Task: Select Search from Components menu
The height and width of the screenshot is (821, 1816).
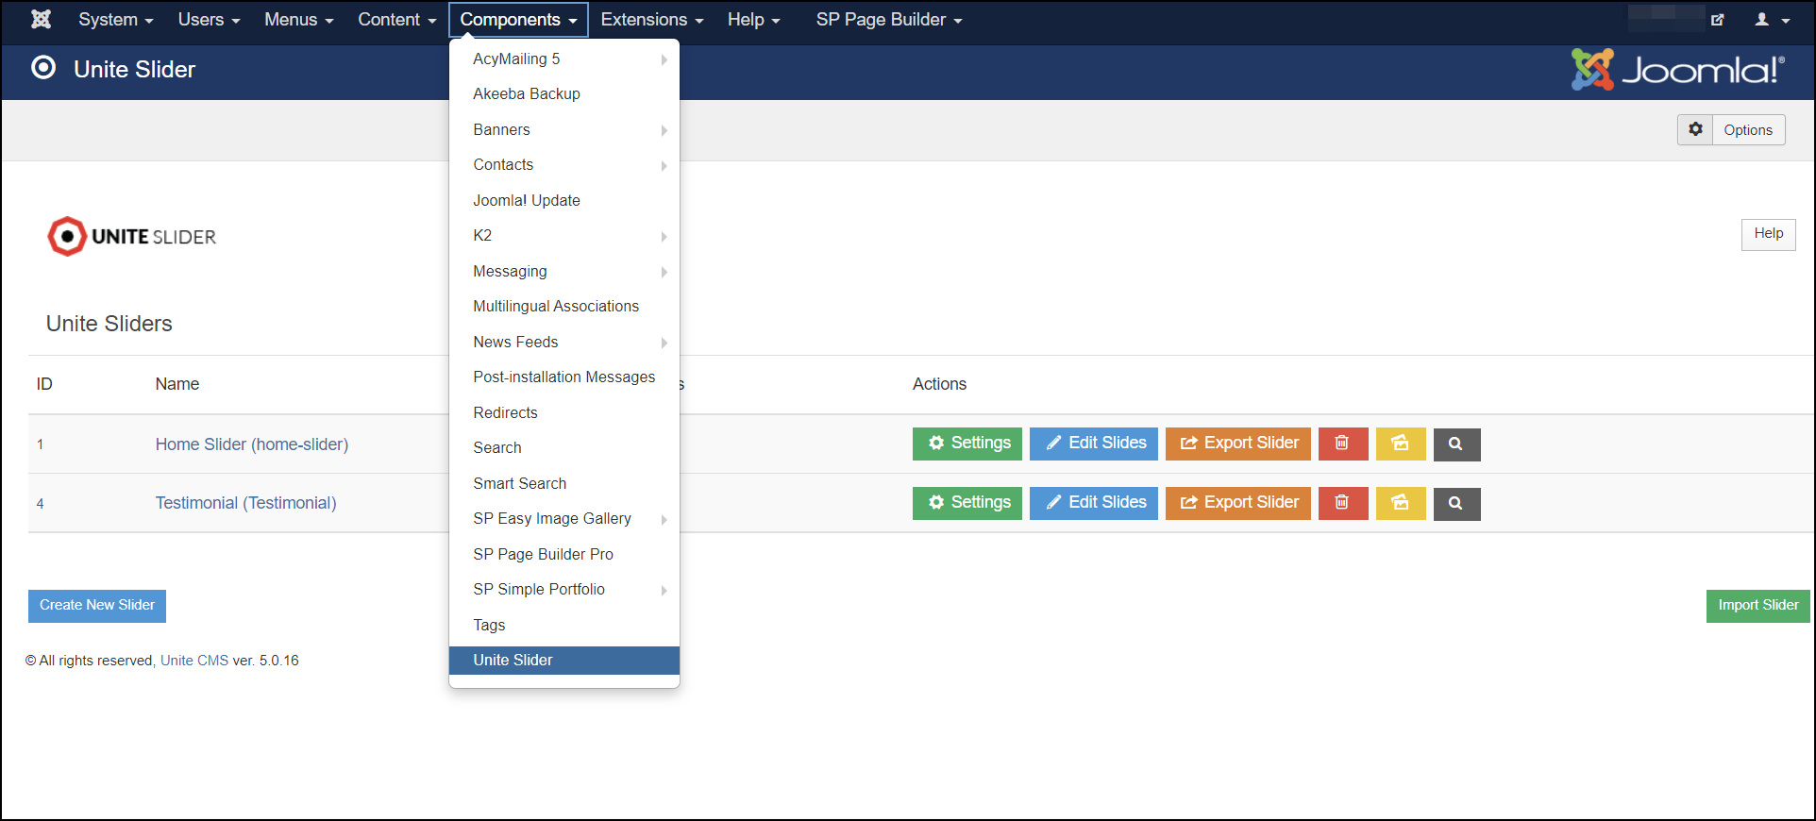Action: tap(564, 448)
